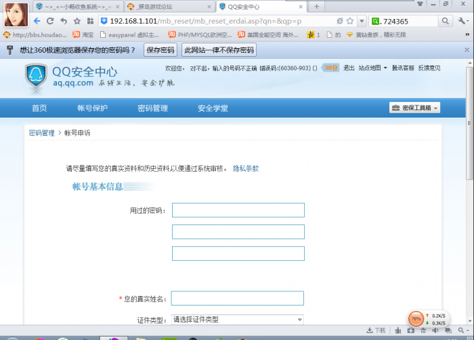Click the browser back arrow

coord(37,21)
